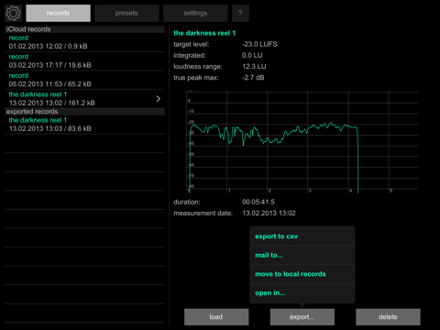Click the gear icon at top left
Screen dimensions: 440x330
[x=13, y=13]
